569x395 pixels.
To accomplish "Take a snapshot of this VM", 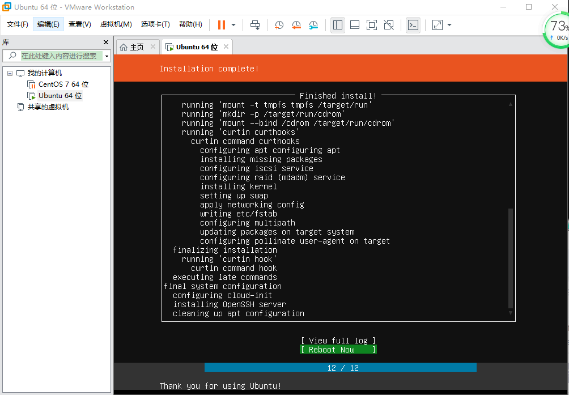I will click(x=279, y=25).
